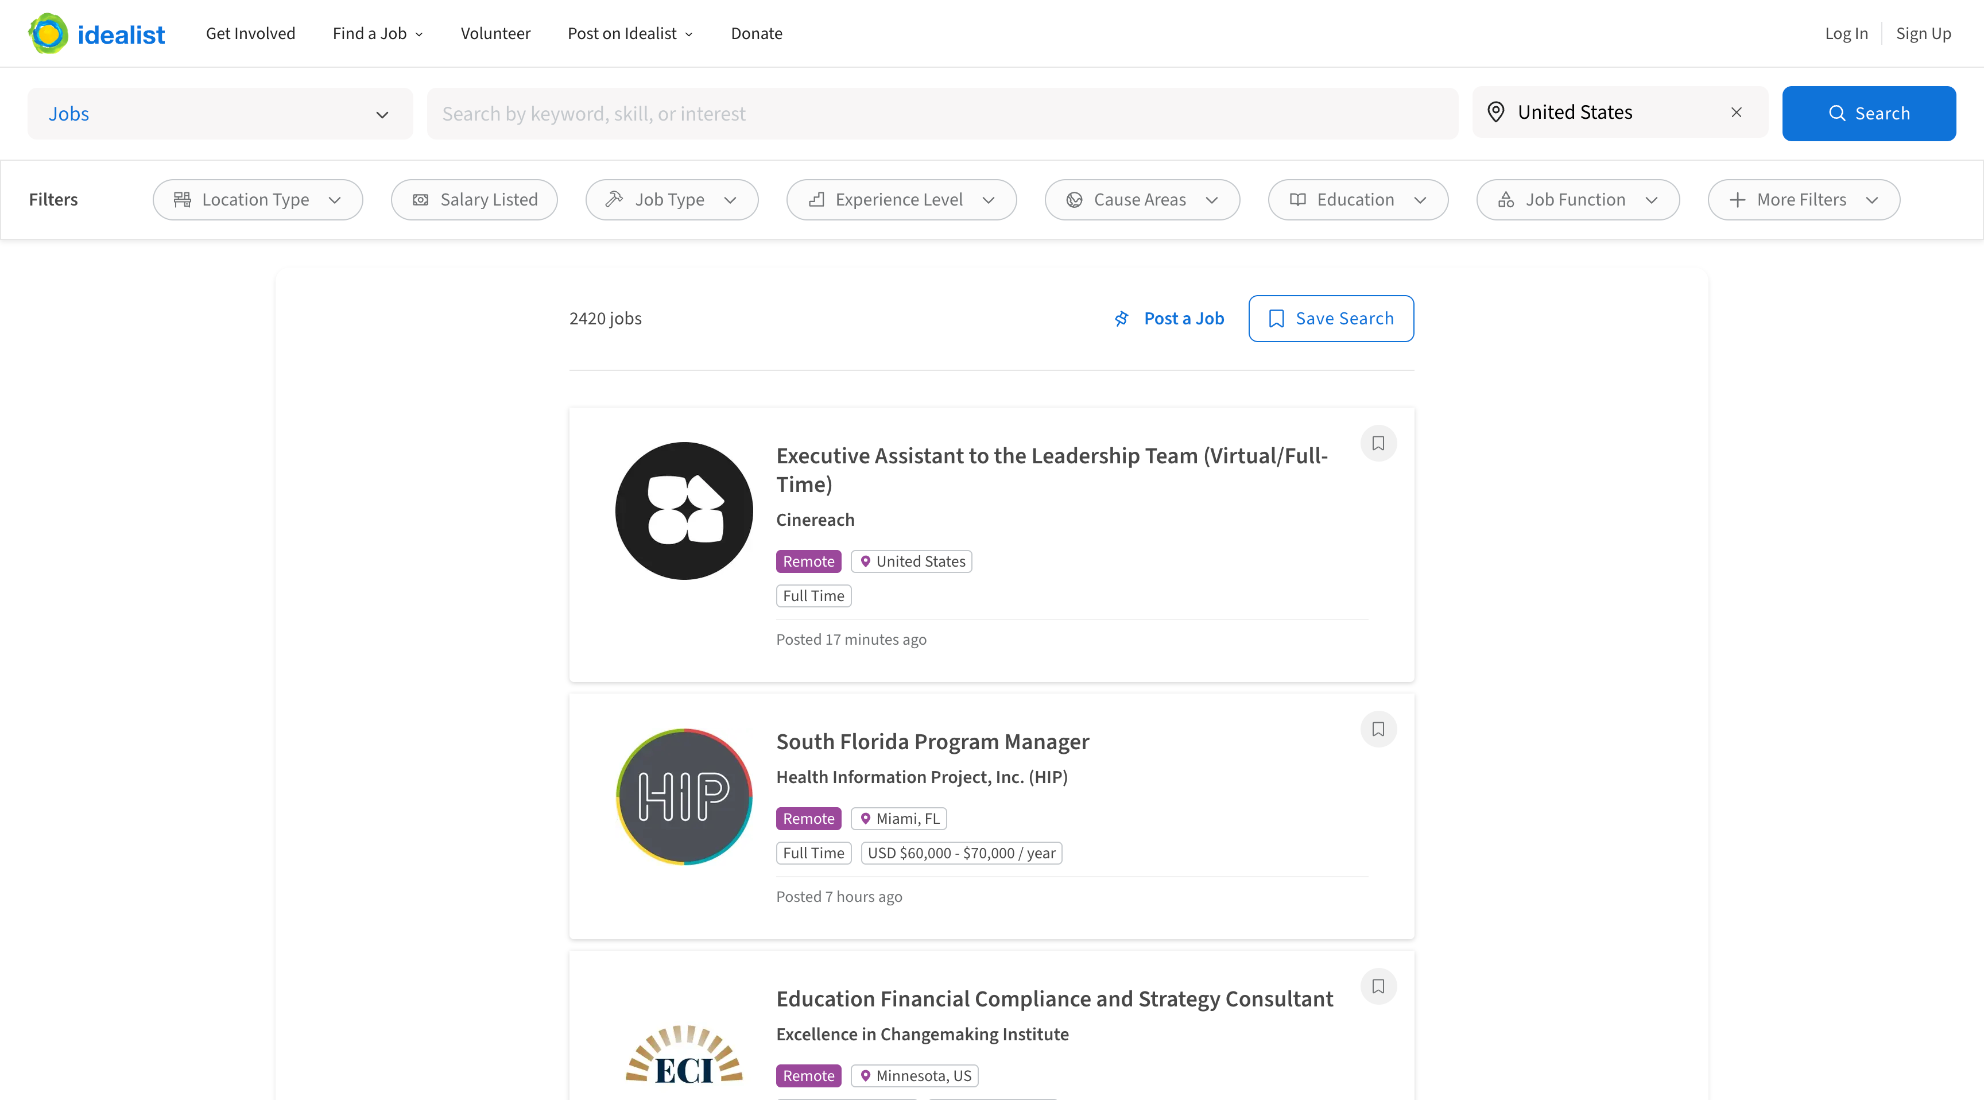The image size is (1984, 1100).
Task: Click the pin icon next to Post a Job
Action: 1122,318
